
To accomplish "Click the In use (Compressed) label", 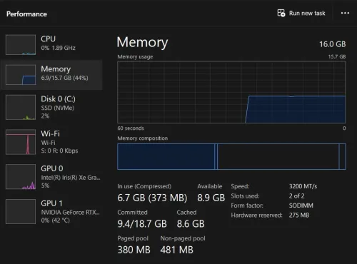I will pyautogui.click(x=144, y=186).
